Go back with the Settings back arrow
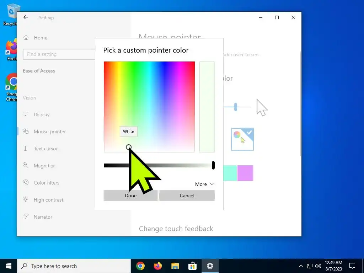Image resolution: width=364 pixels, height=273 pixels. point(26,17)
